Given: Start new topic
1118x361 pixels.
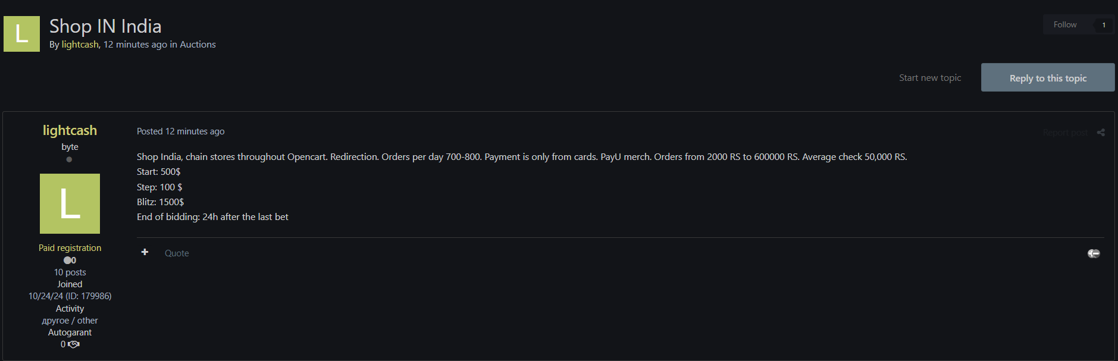Looking at the screenshot, I should point(929,78).
